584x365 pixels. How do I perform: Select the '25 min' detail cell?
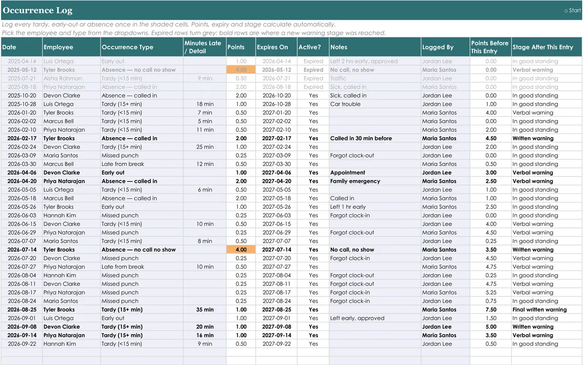tap(204, 147)
